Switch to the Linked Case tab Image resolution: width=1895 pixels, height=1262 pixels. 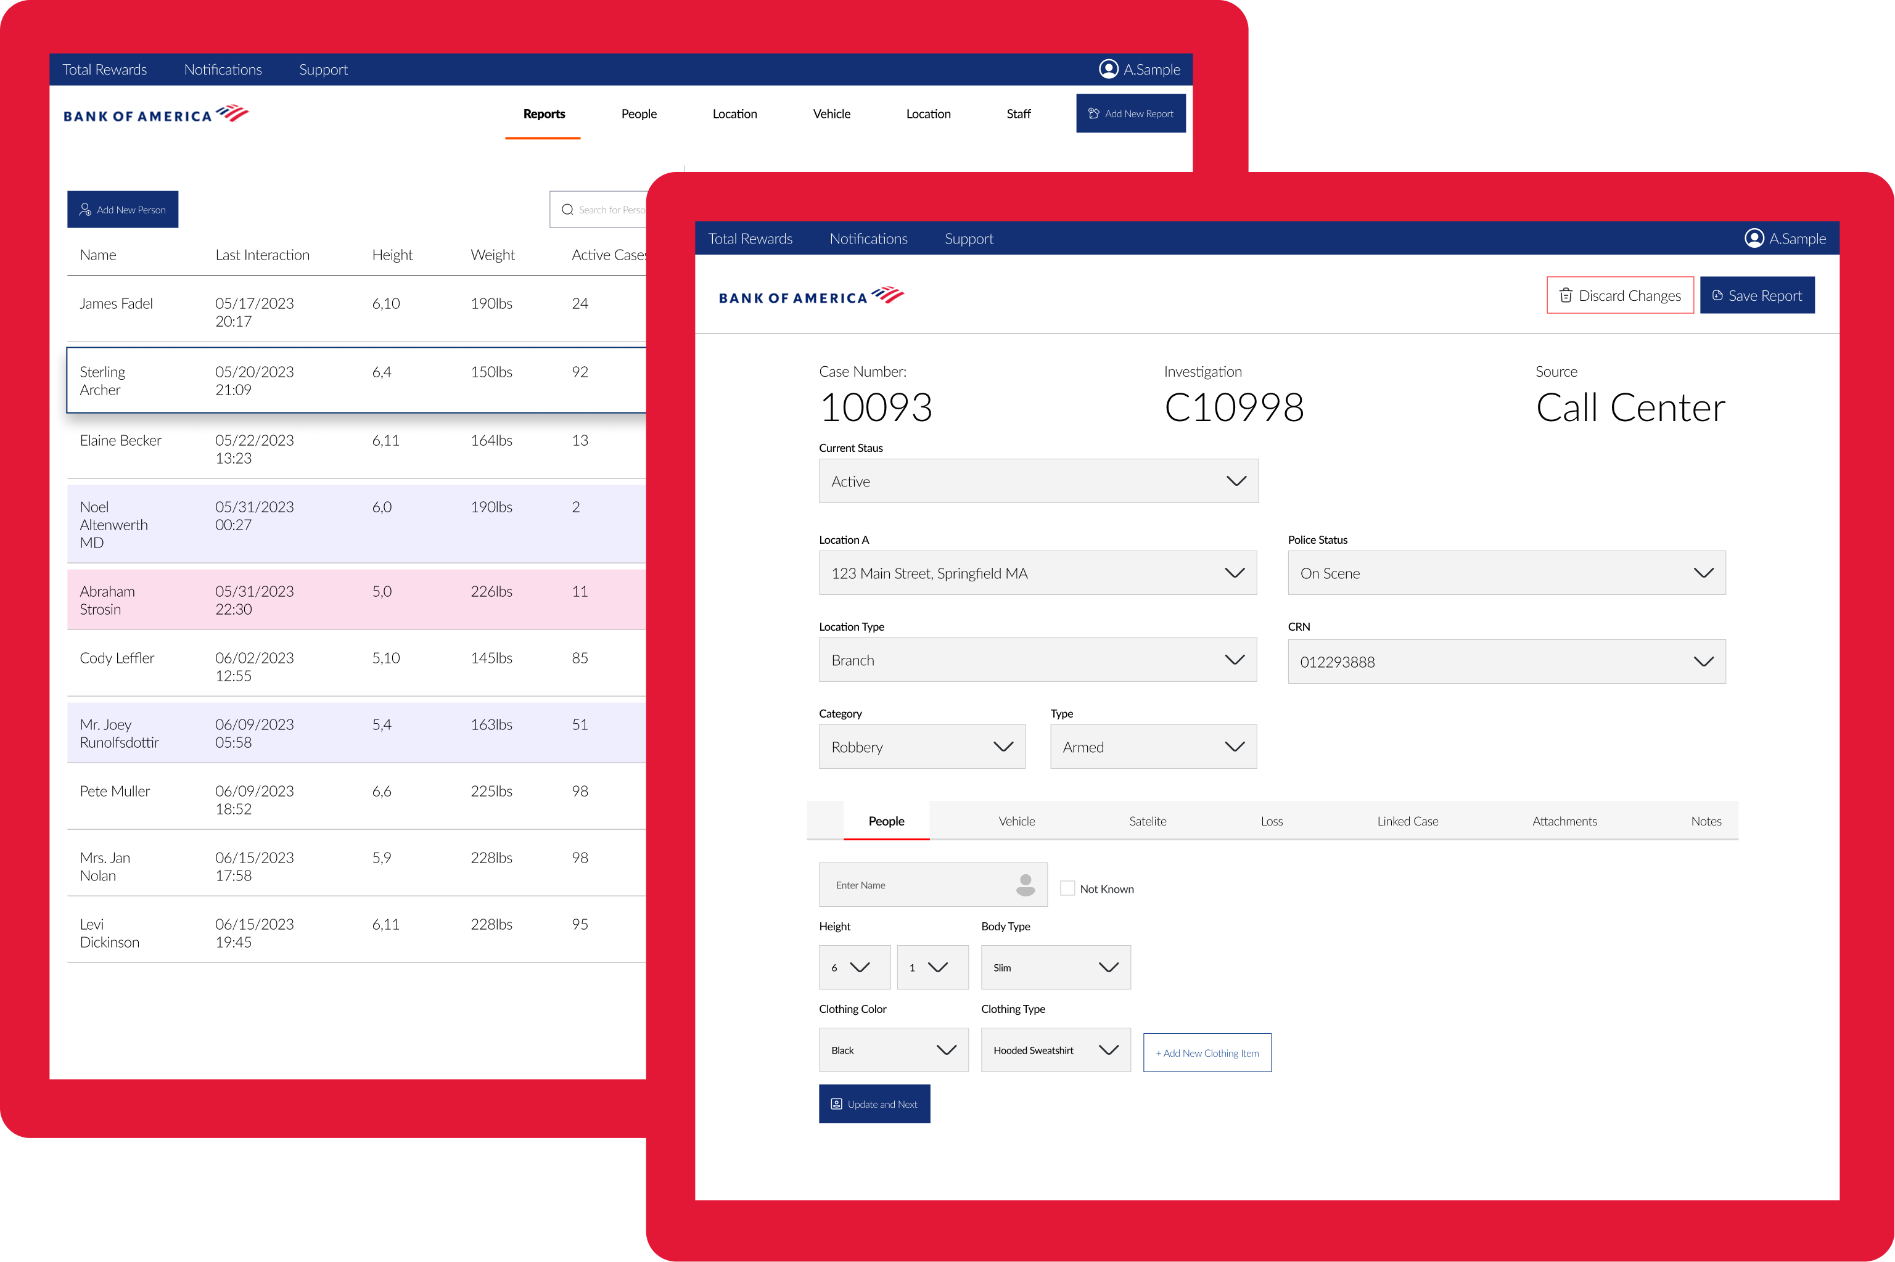tap(1407, 821)
